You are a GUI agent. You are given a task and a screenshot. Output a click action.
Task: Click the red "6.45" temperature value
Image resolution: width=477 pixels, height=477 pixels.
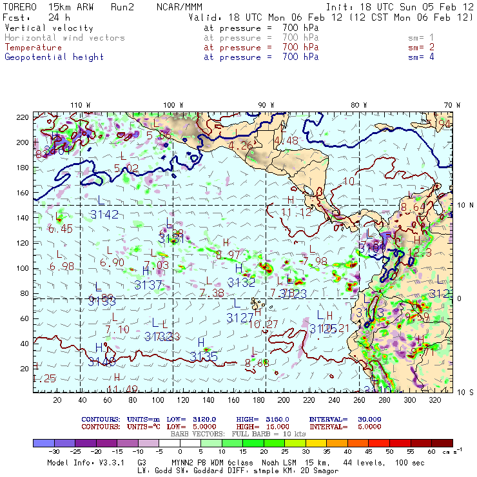pos(61,228)
